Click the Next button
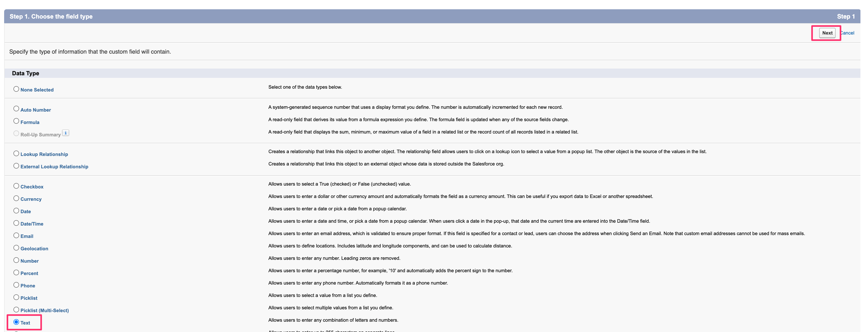The height and width of the screenshot is (332, 862). 827,33
